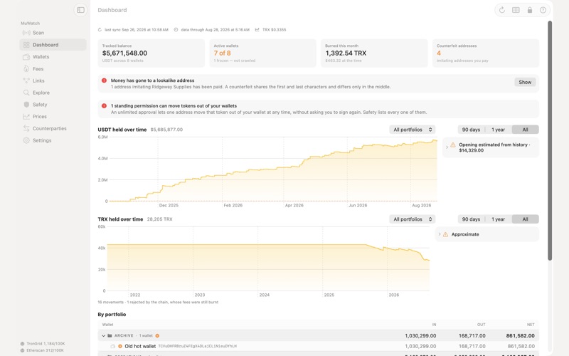The width and height of the screenshot is (569, 356).
Task: Open All portfolios dropdown for USDT chart
Action: coord(413,130)
